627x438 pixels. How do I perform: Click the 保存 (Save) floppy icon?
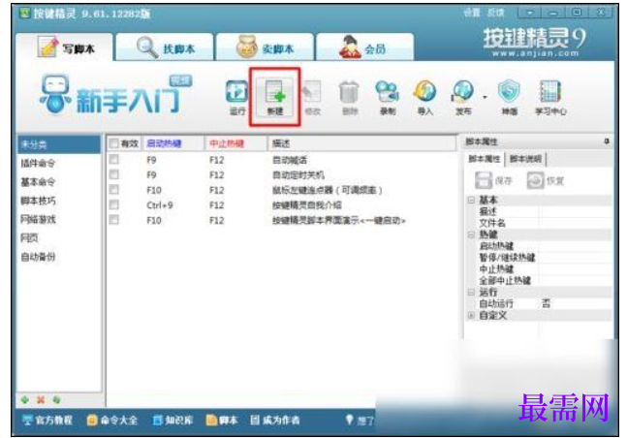[494, 180]
